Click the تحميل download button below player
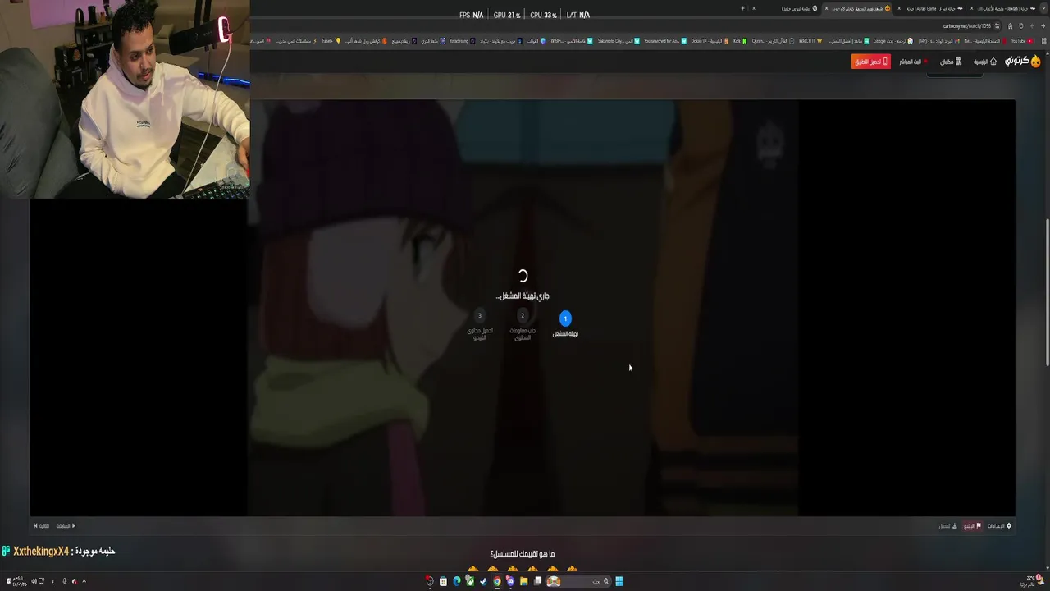This screenshot has height=591, width=1050. [947, 526]
